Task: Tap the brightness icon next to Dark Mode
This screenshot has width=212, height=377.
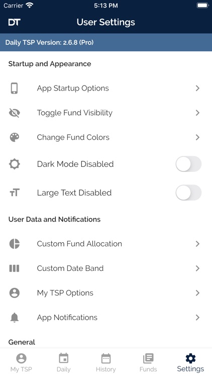Action: (x=14, y=164)
